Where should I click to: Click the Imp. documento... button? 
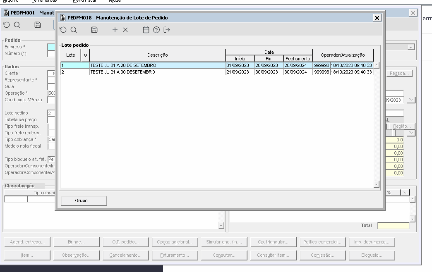tap(372, 242)
